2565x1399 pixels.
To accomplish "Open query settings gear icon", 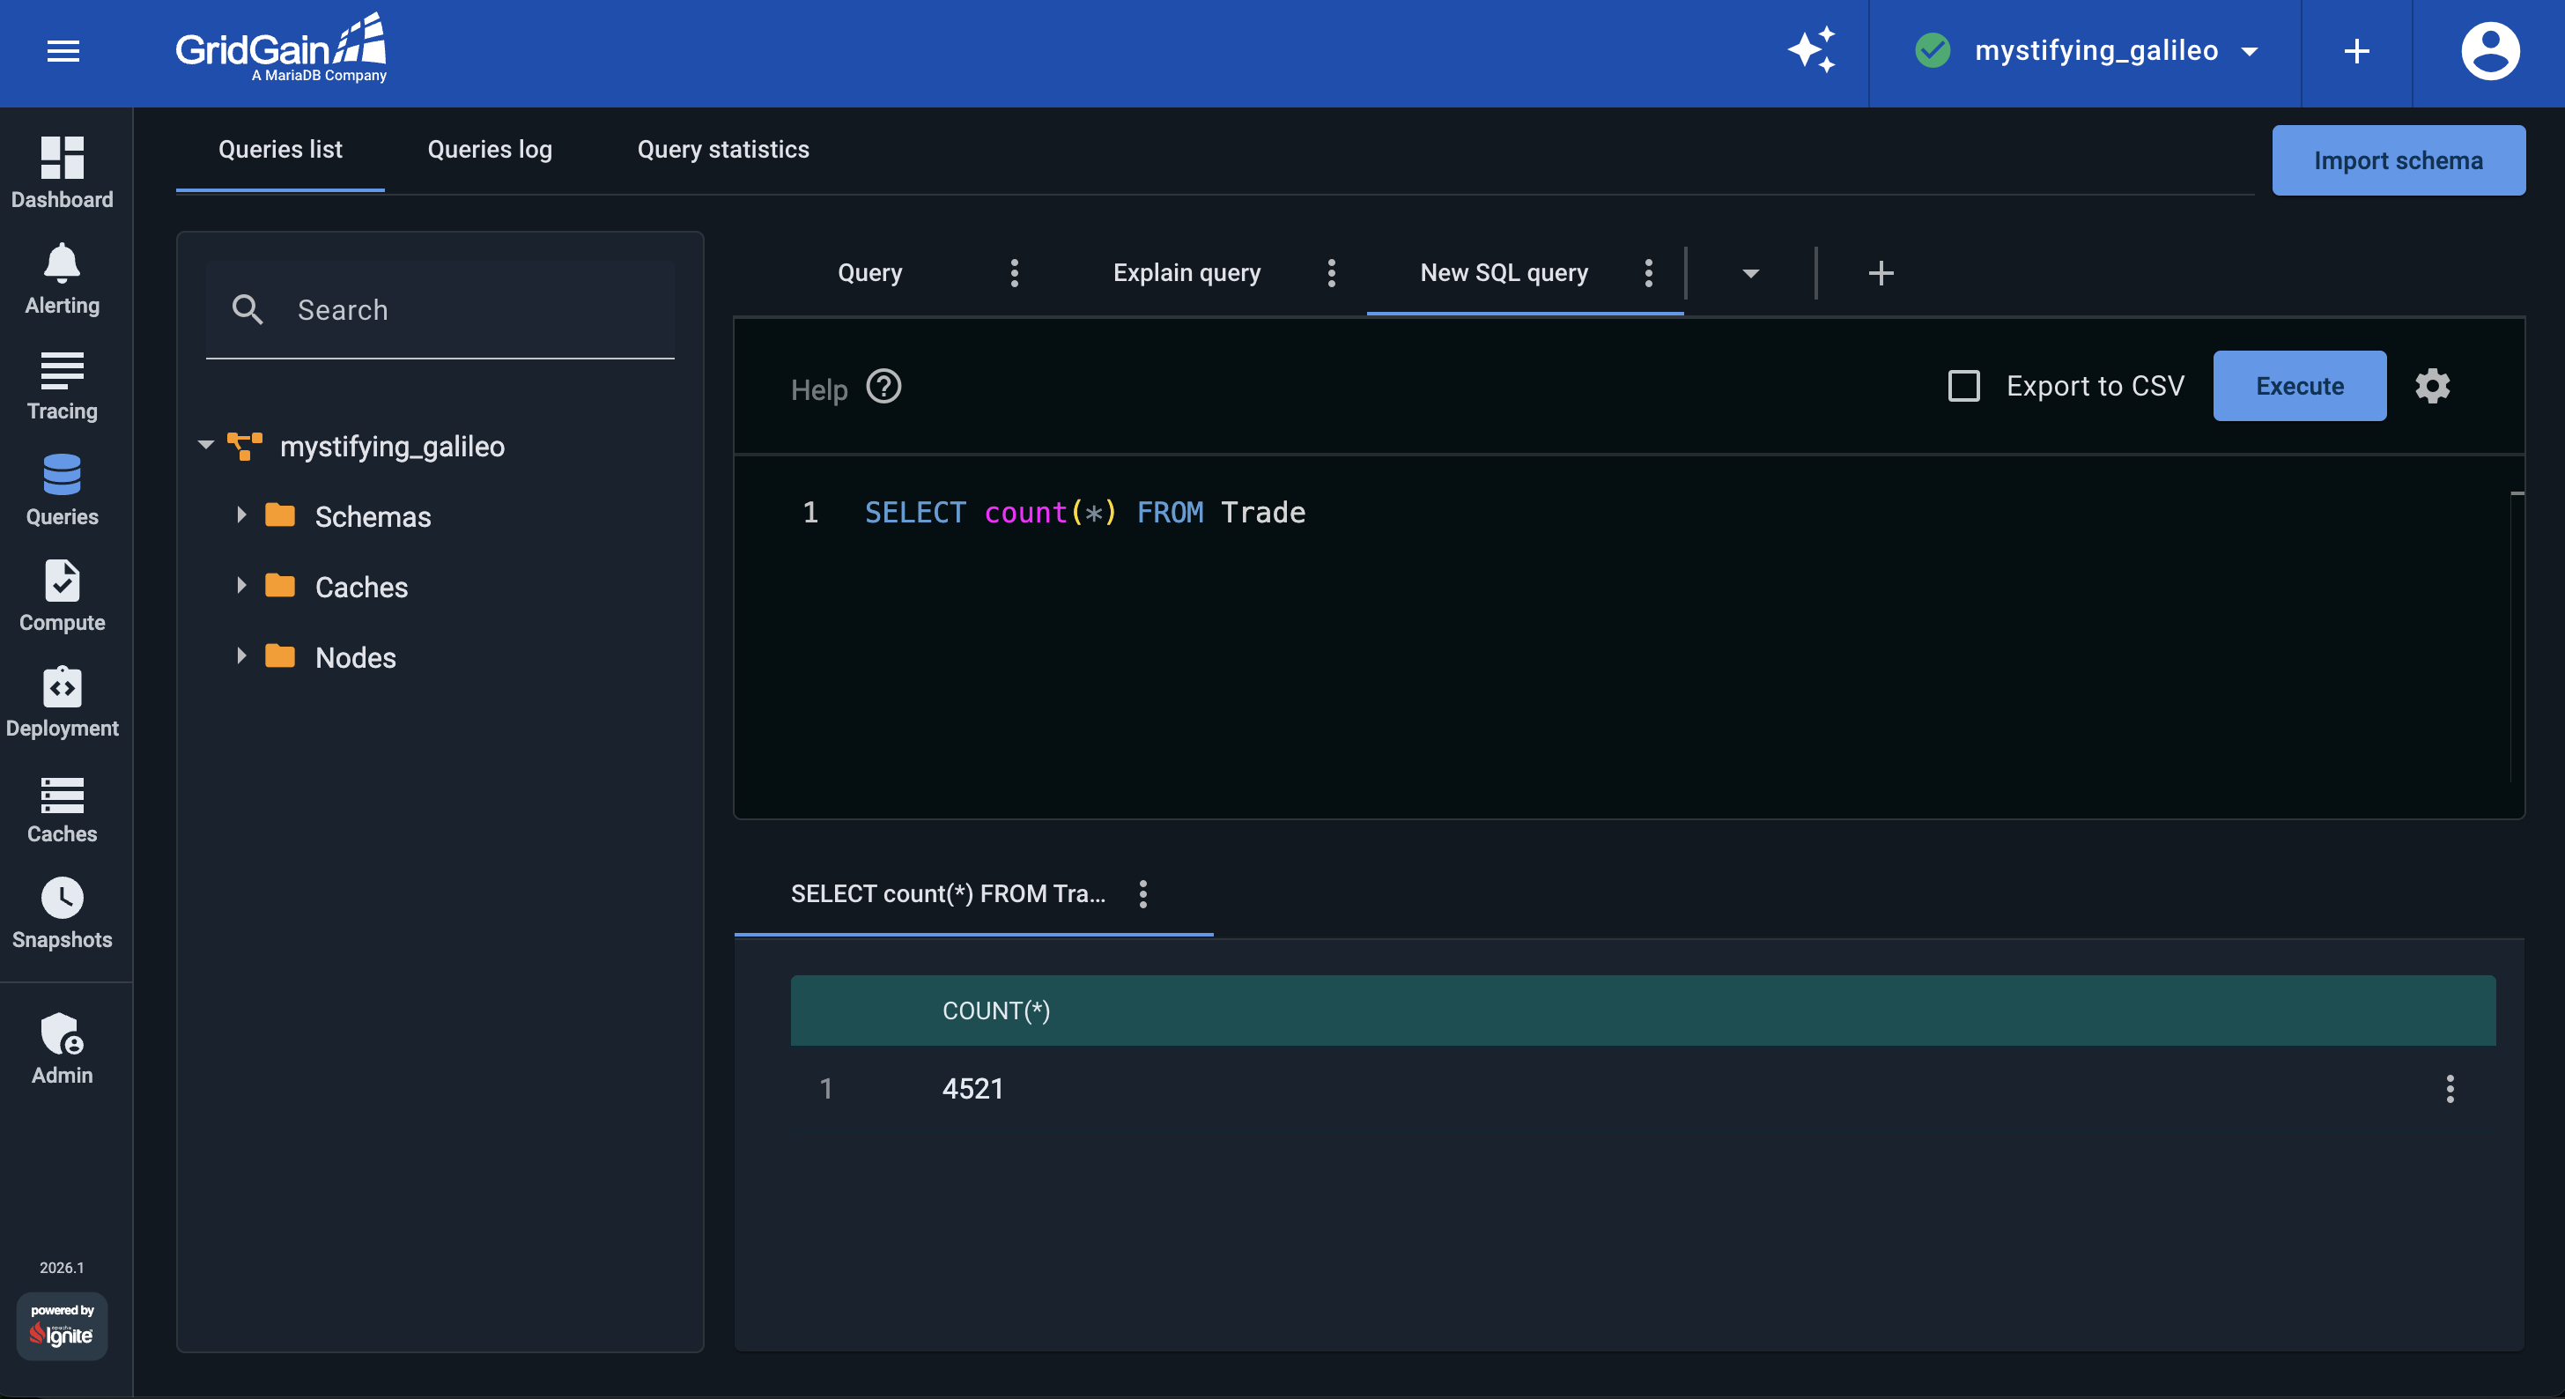I will [2432, 385].
